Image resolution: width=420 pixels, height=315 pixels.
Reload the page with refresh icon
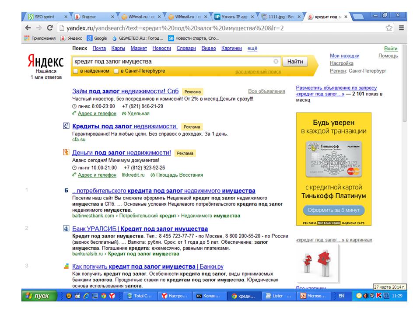(50, 28)
